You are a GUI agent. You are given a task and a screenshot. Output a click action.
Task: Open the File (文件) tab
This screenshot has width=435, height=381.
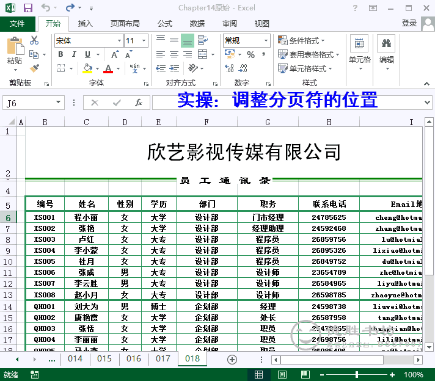(17, 24)
